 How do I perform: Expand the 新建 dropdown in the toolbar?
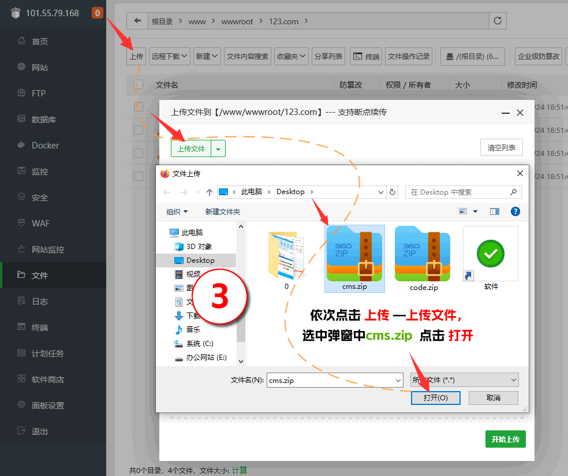click(x=207, y=56)
